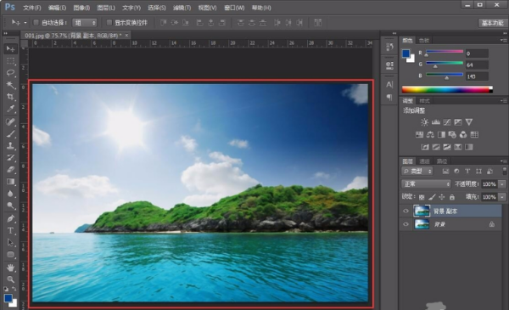
Task: Select the Zoom tool in toolbar
Action: (x=10, y=279)
